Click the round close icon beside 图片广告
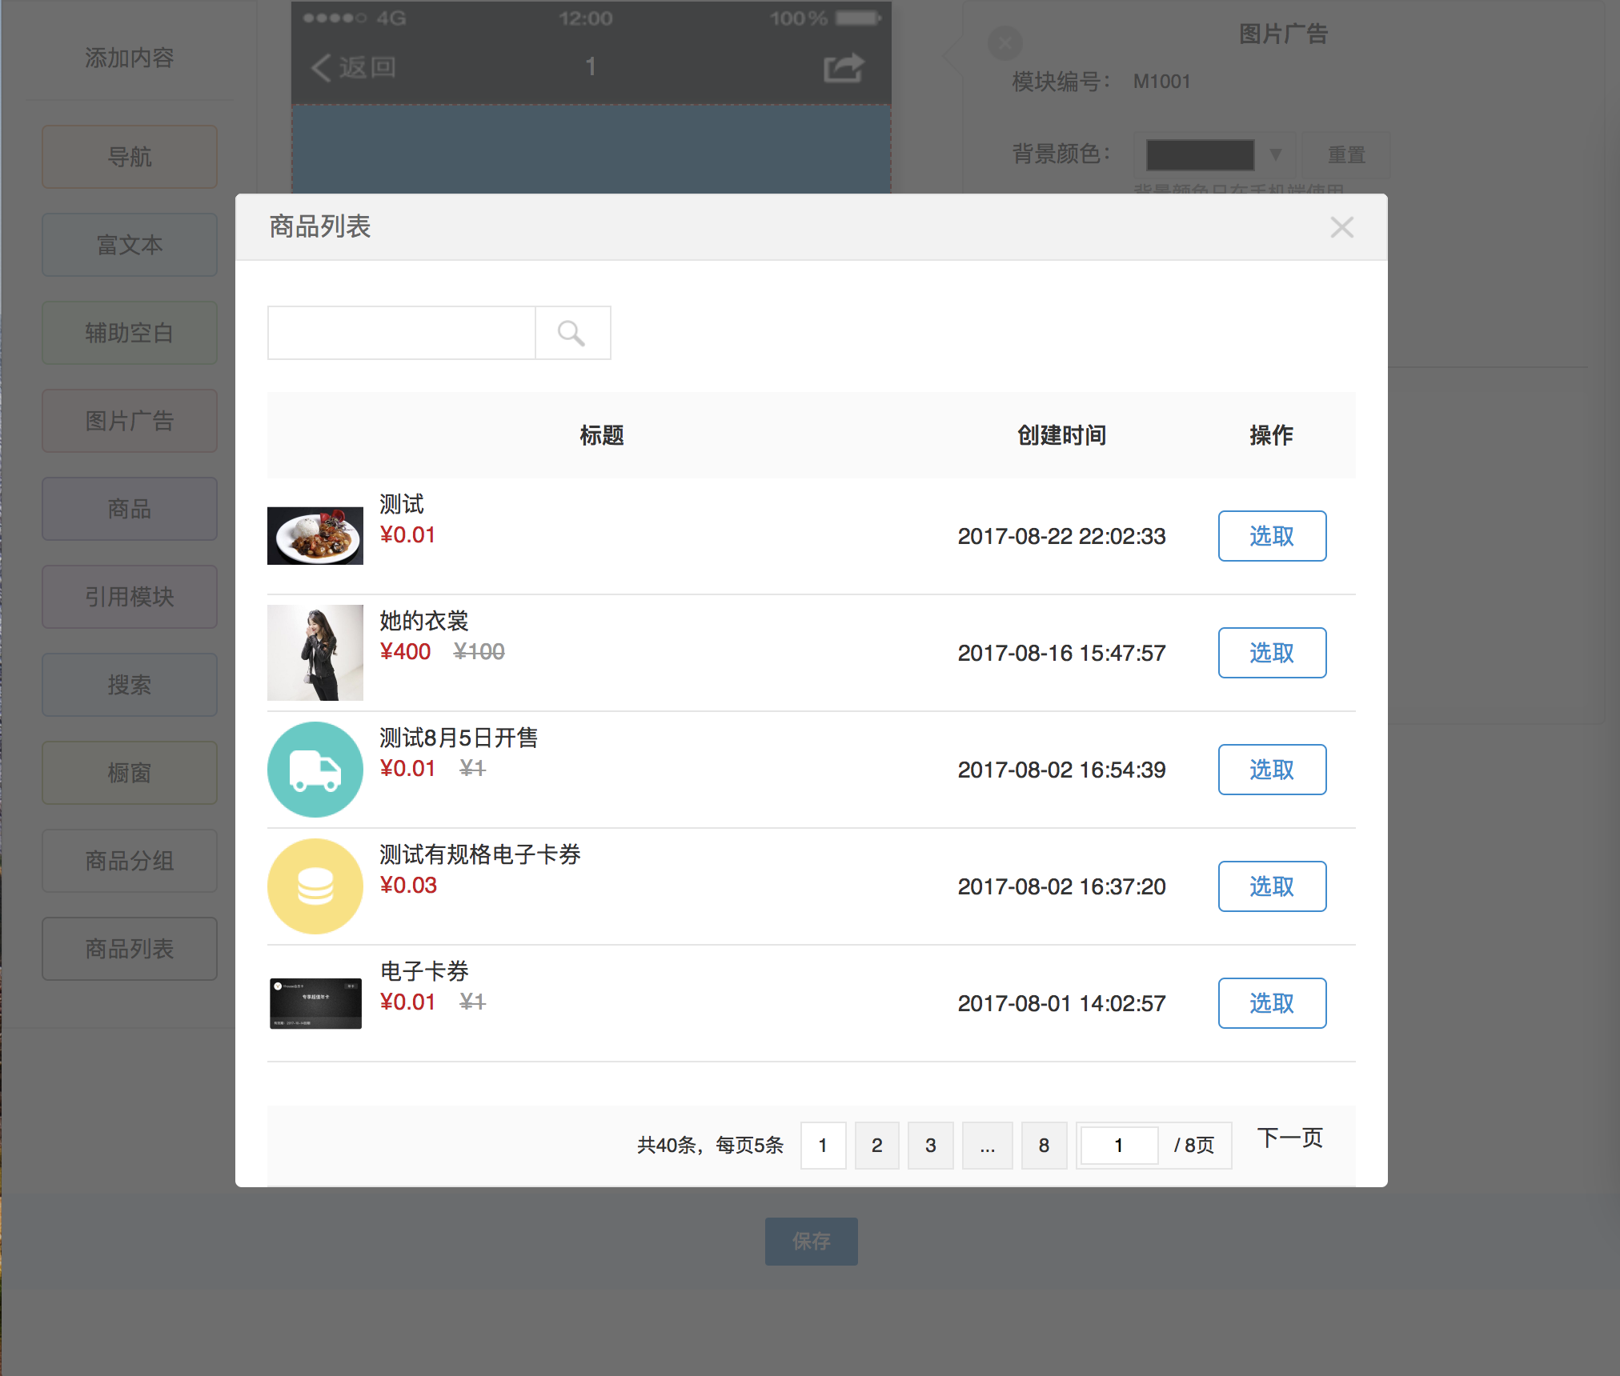This screenshot has width=1620, height=1376. (1004, 43)
